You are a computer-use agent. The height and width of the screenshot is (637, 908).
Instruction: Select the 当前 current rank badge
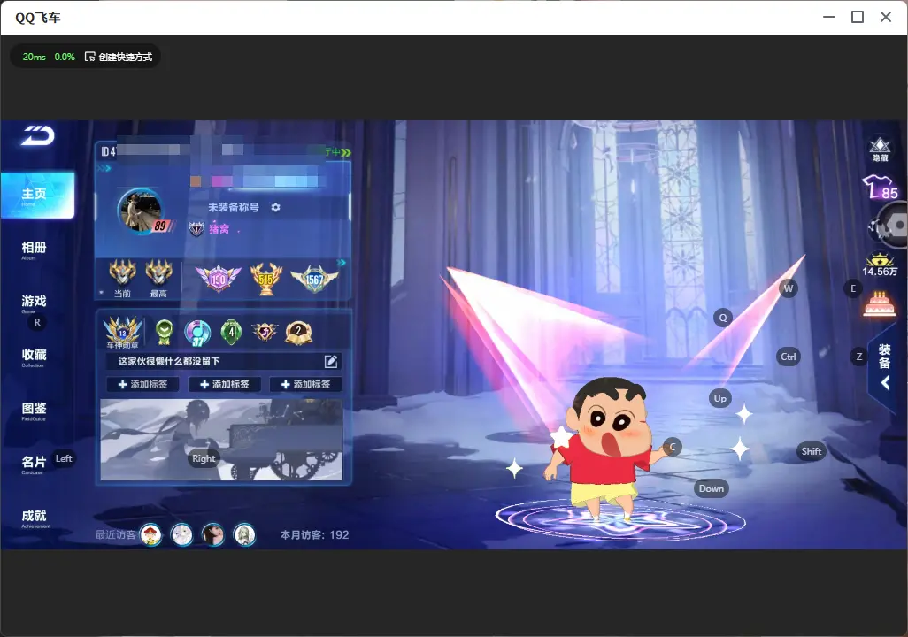pyautogui.click(x=122, y=279)
